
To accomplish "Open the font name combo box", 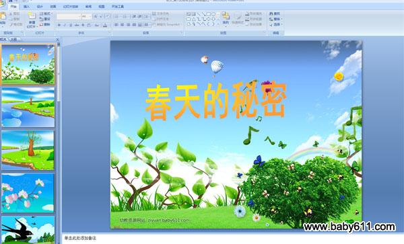I will [x=69, y=17].
